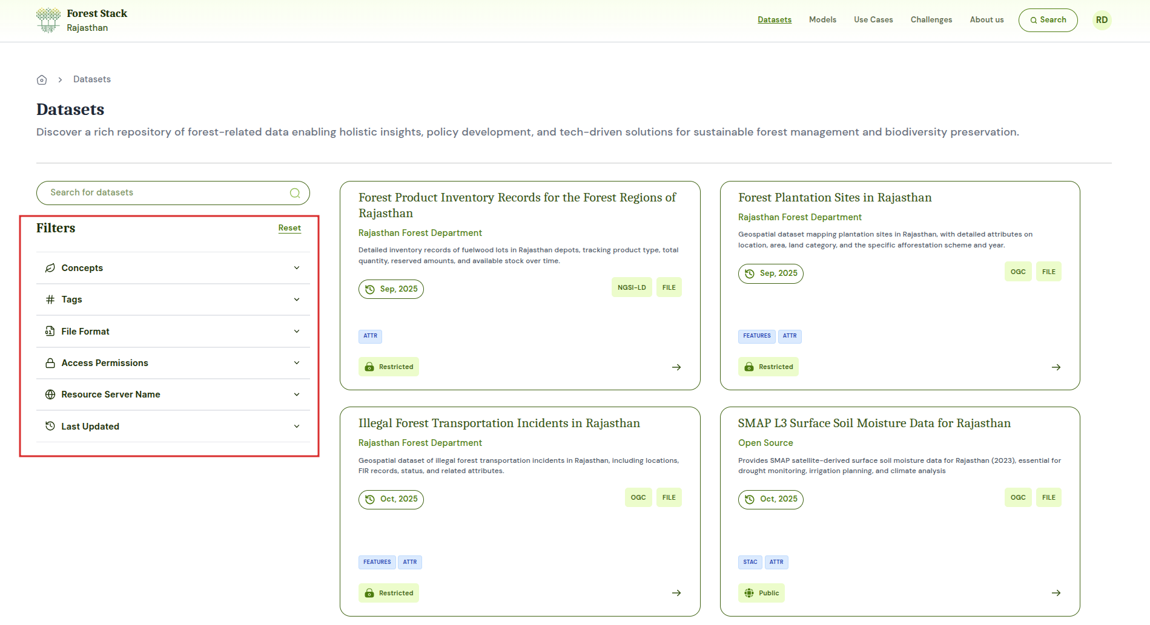Open Forest Product Inventory card arrow
1150x625 pixels.
click(x=676, y=367)
